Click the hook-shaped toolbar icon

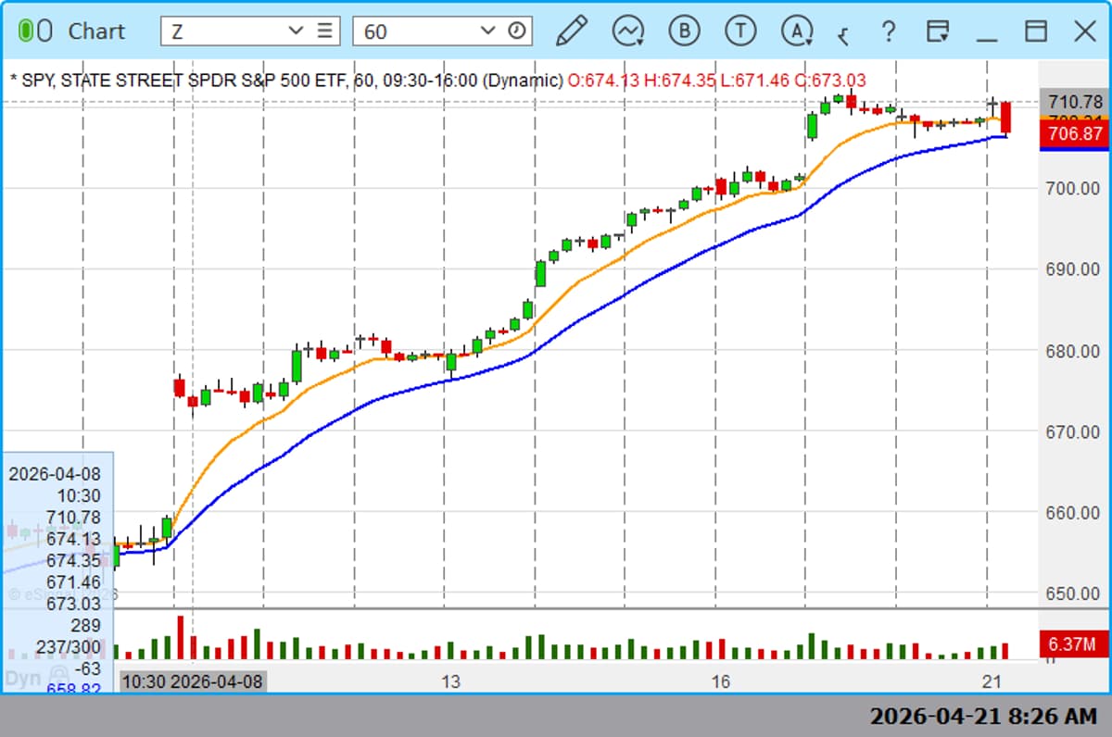click(x=843, y=33)
